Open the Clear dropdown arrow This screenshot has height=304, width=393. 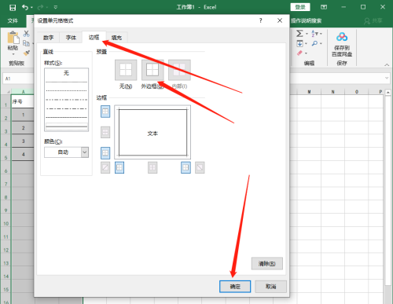pyautogui.click(x=306, y=53)
